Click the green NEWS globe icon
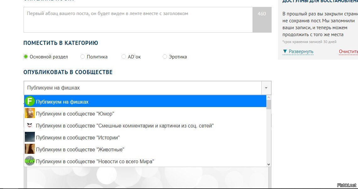This screenshot has width=358, height=189. [x=30, y=161]
